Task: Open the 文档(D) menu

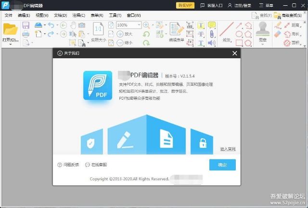Action: pos(60,15)
